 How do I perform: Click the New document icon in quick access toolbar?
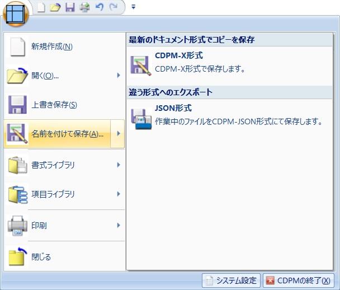41,7
